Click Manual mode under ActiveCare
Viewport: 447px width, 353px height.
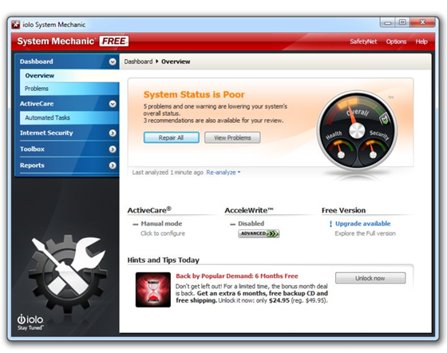tap(161, 224)
